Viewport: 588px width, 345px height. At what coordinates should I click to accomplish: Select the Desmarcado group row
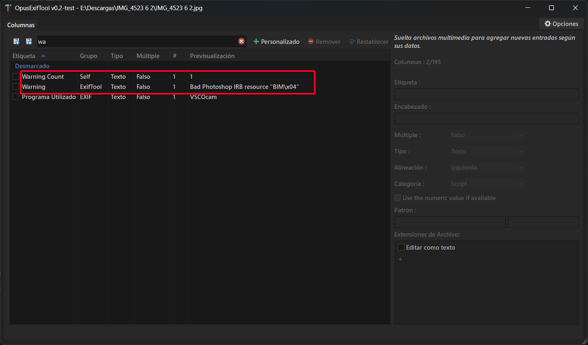(x=32, y=66)
